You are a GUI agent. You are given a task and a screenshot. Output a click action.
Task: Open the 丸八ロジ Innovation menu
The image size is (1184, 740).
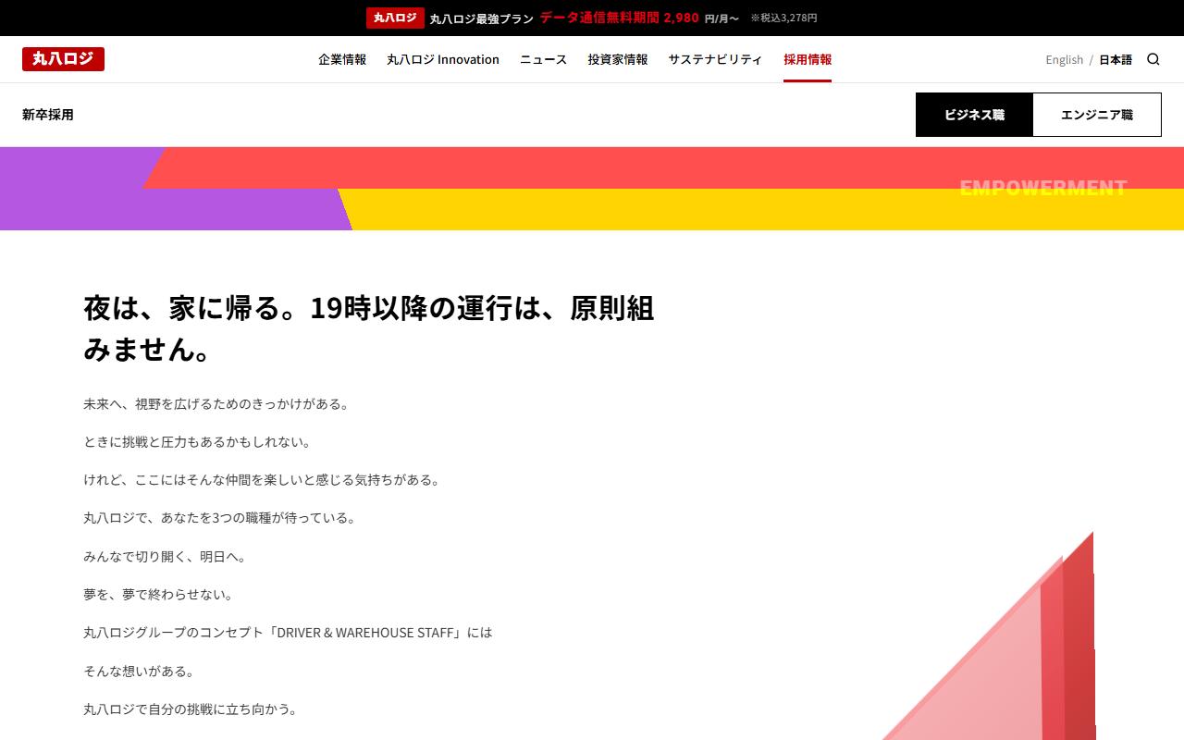coord(443,59)
